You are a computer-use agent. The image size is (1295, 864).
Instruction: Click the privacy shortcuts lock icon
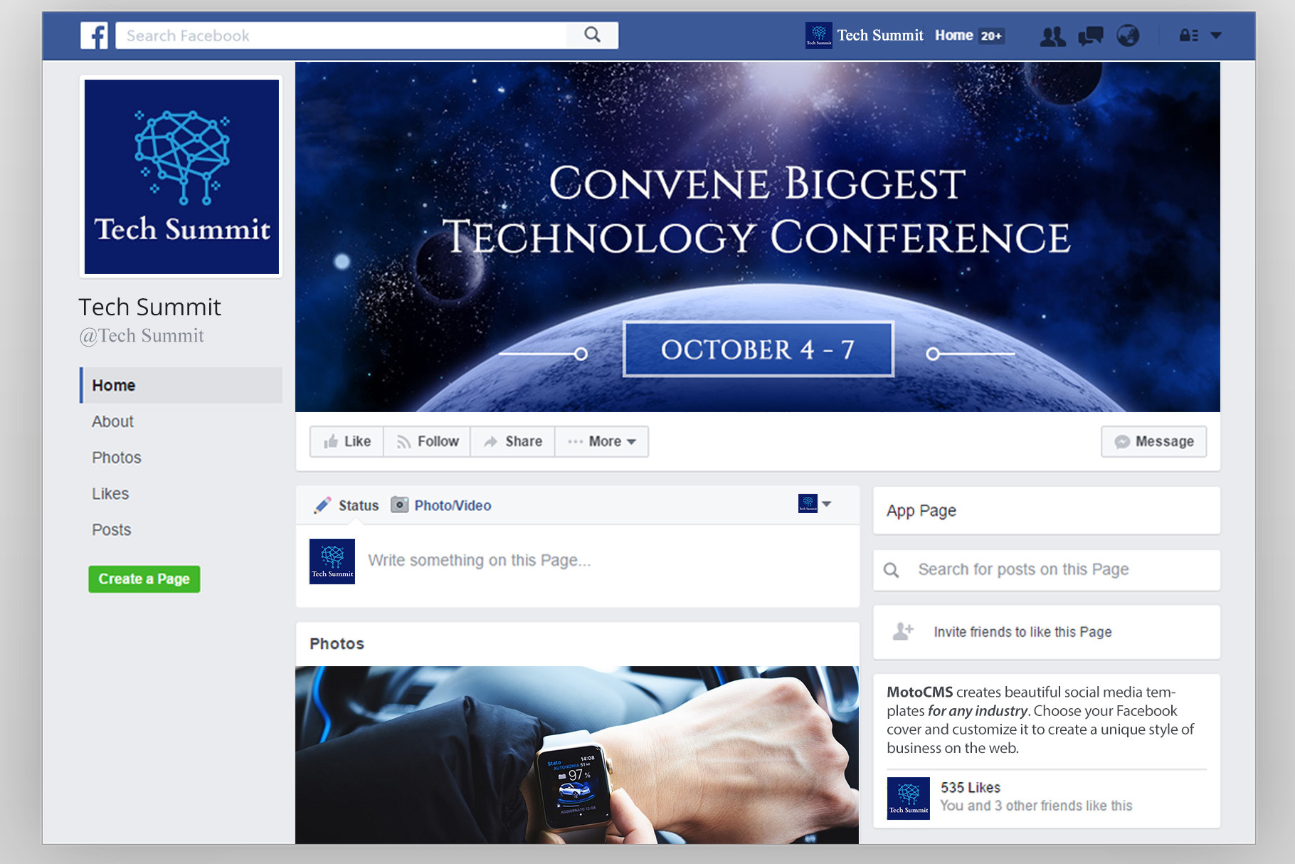[1188, 36]
